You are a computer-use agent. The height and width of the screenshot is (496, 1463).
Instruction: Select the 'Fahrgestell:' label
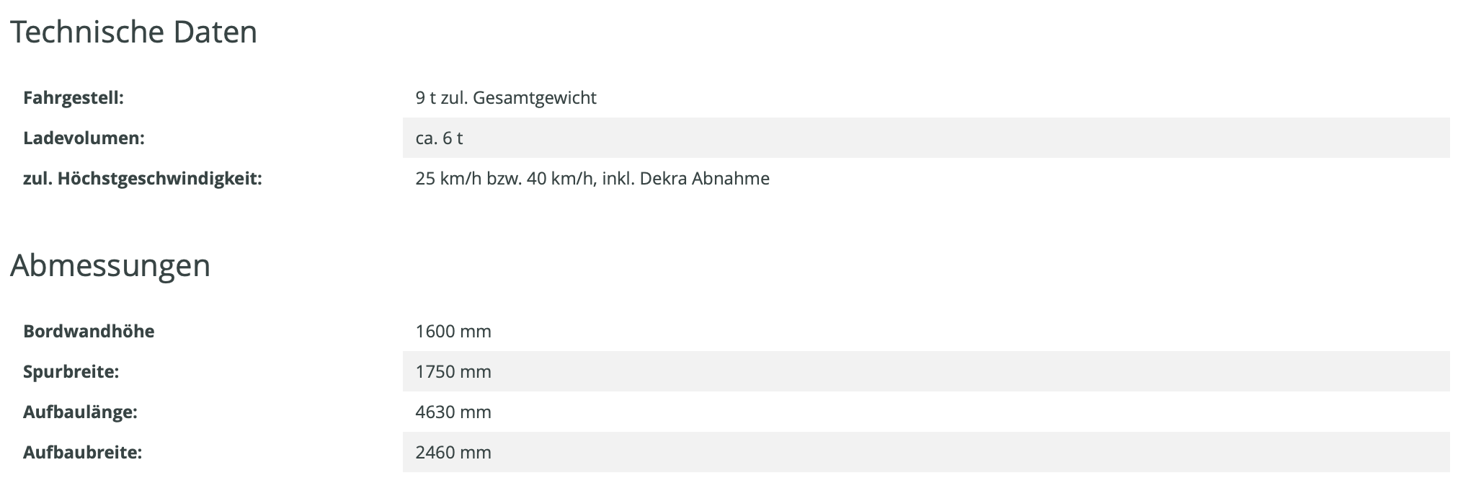point(74,98)
